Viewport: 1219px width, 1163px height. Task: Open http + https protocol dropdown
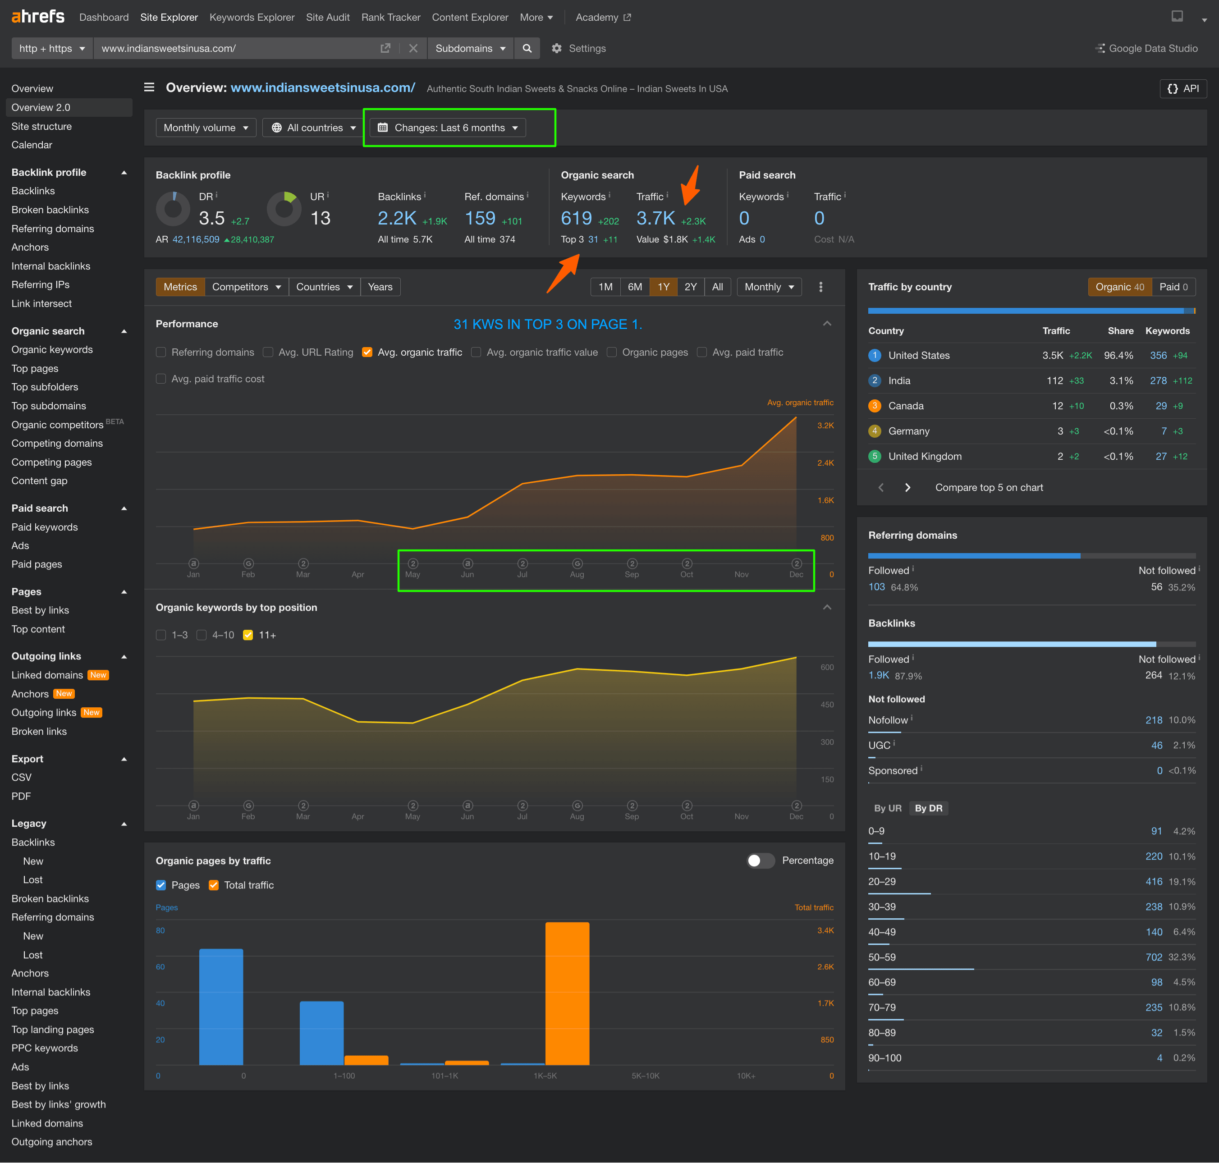pos(52,48)
